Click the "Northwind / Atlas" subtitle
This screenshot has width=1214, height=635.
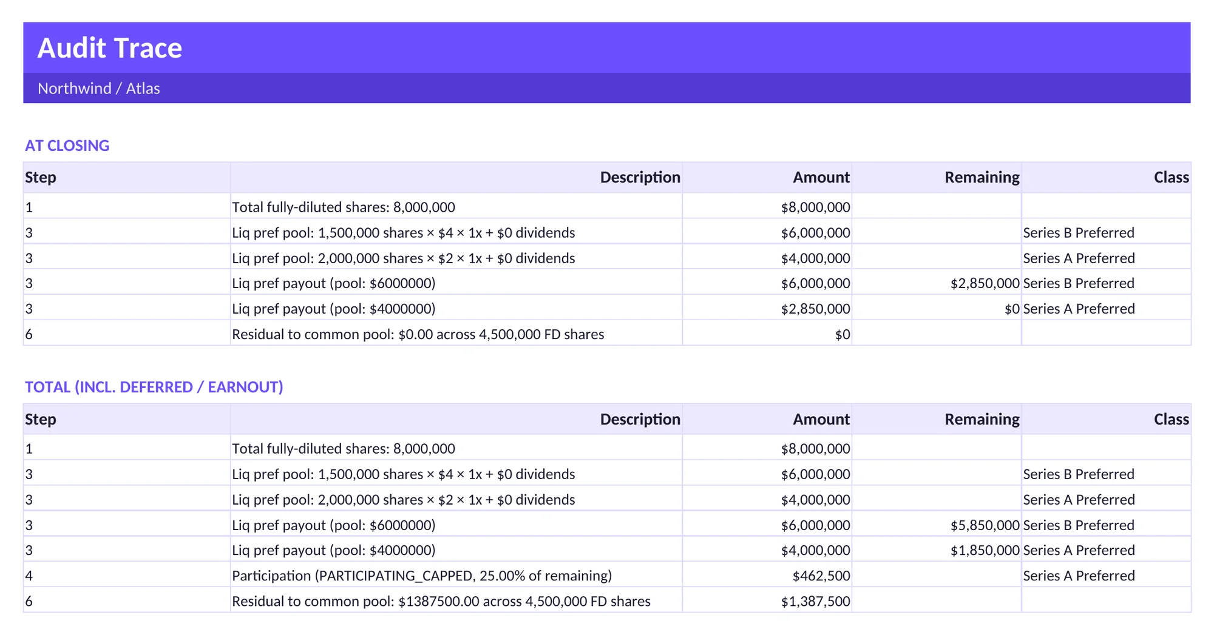coord(99,89)
